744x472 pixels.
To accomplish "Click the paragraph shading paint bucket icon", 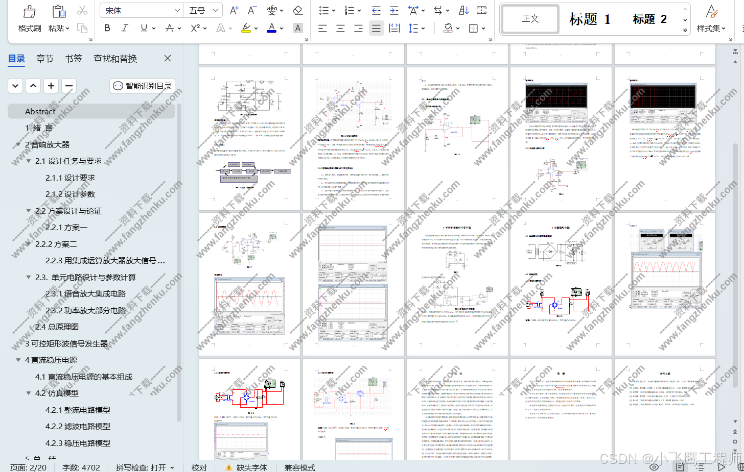I will (448, 28).
